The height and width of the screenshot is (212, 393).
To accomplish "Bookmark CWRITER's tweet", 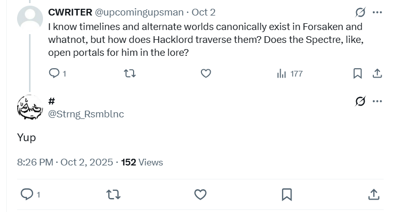I will (357, 73).
